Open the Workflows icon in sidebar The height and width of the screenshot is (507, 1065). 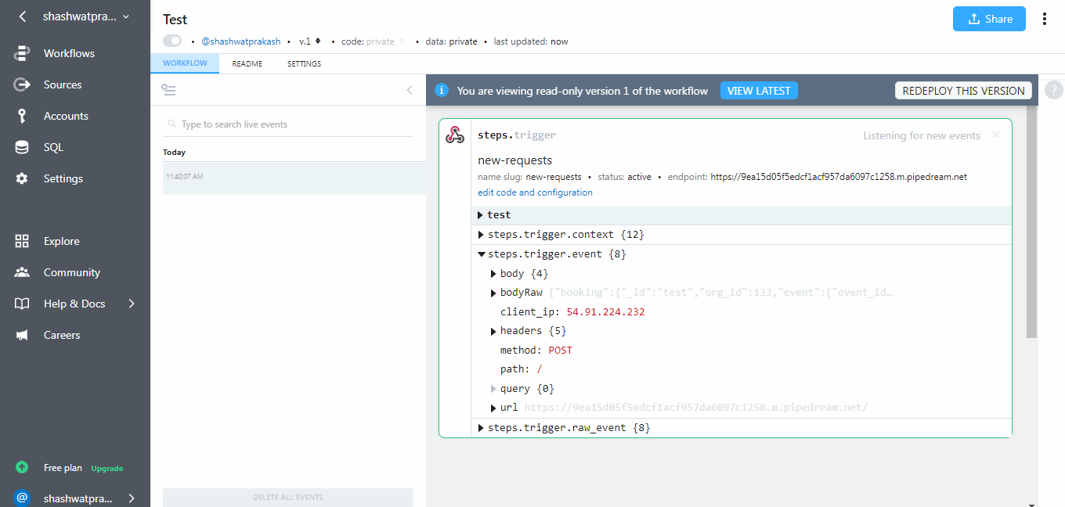click(x=22, y=53)
